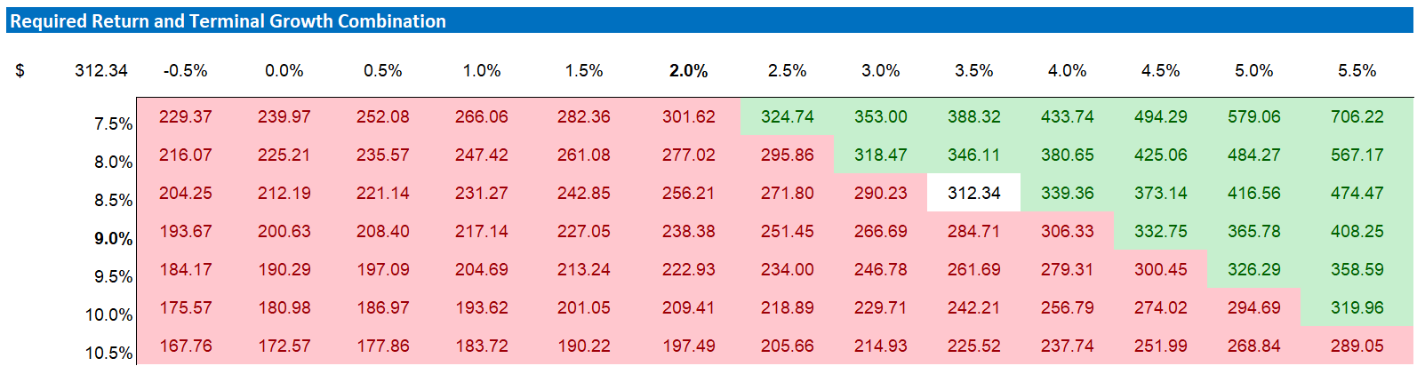
Task: Click the -0.5% column header
Action: [x=185, y=71]
